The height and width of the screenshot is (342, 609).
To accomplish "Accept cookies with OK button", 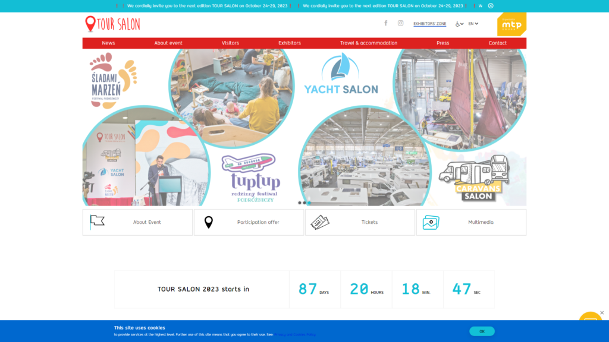I will click(482, 331).
